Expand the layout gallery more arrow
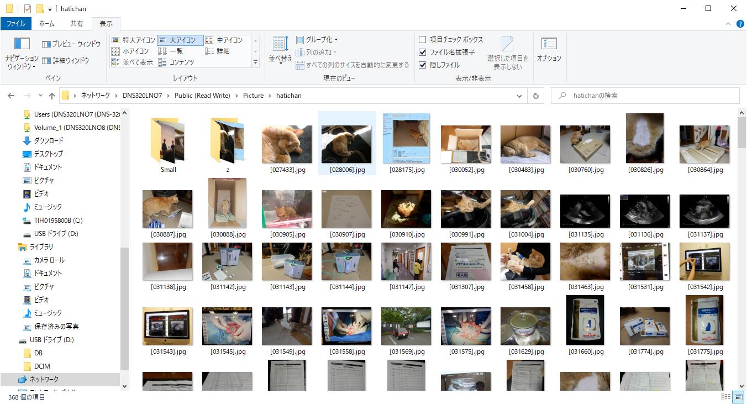 [255, 62]
